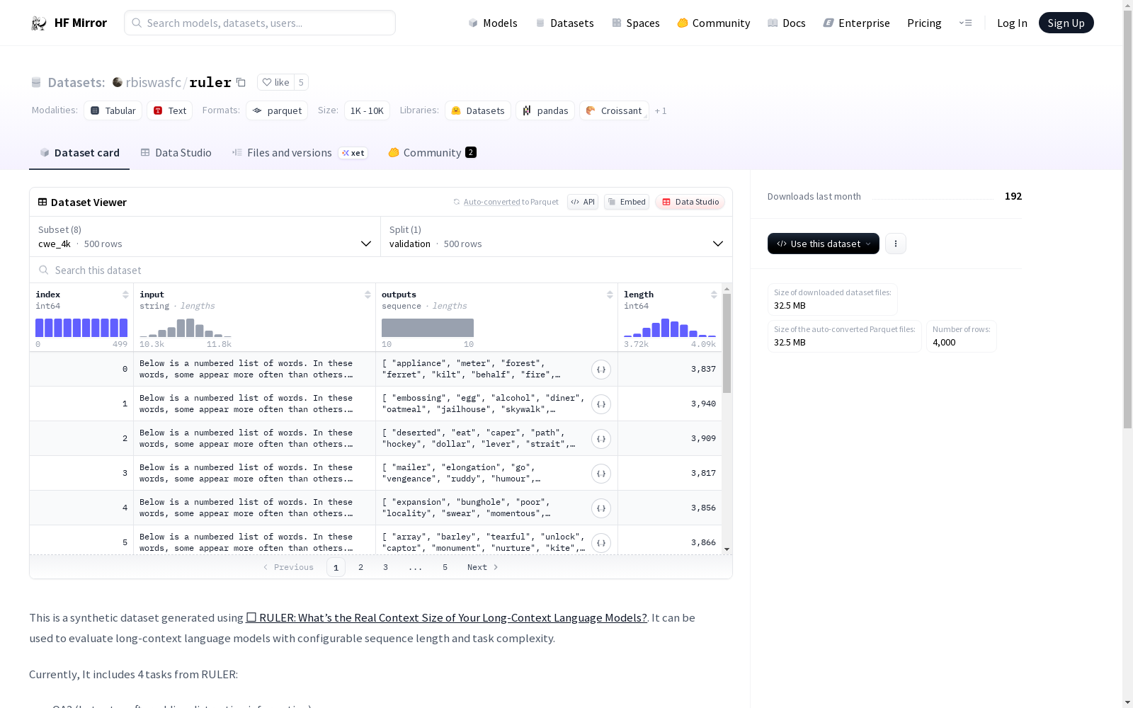Viewport: 1133px width, 708px height.
Task: Click the search magnifier icon in top bar
Action: pyautogui.click(x=137, y=23)
